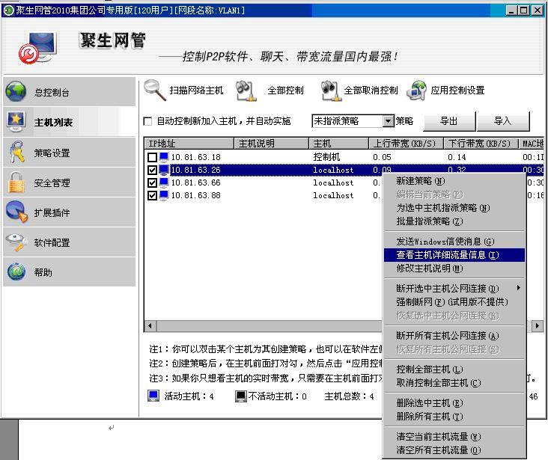
Task: Open 总控制台 globe icon in sidebar
Action: click(x=16, y=93)
